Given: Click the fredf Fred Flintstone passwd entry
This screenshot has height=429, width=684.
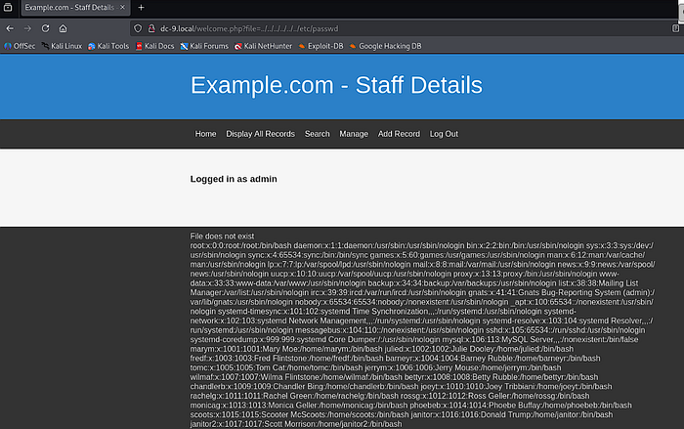Looking at the screenshot, I should pyautogui.click(x=285, y=359).
